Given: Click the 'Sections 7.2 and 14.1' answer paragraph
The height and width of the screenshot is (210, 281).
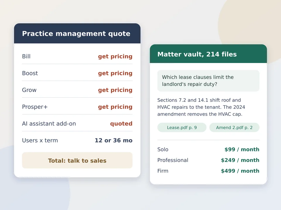Looking at the screenshot, I should coord(201,107).
